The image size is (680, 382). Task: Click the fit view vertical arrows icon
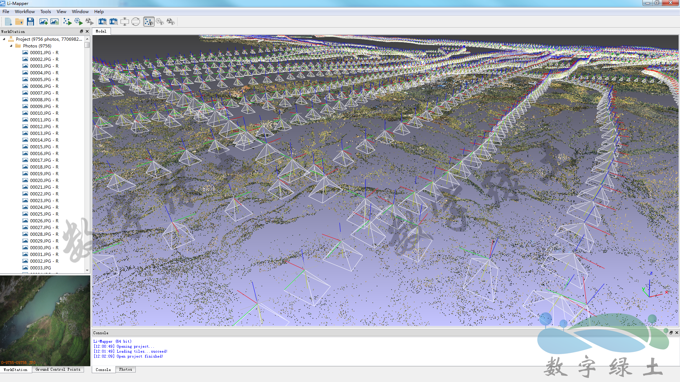[125, 22]
